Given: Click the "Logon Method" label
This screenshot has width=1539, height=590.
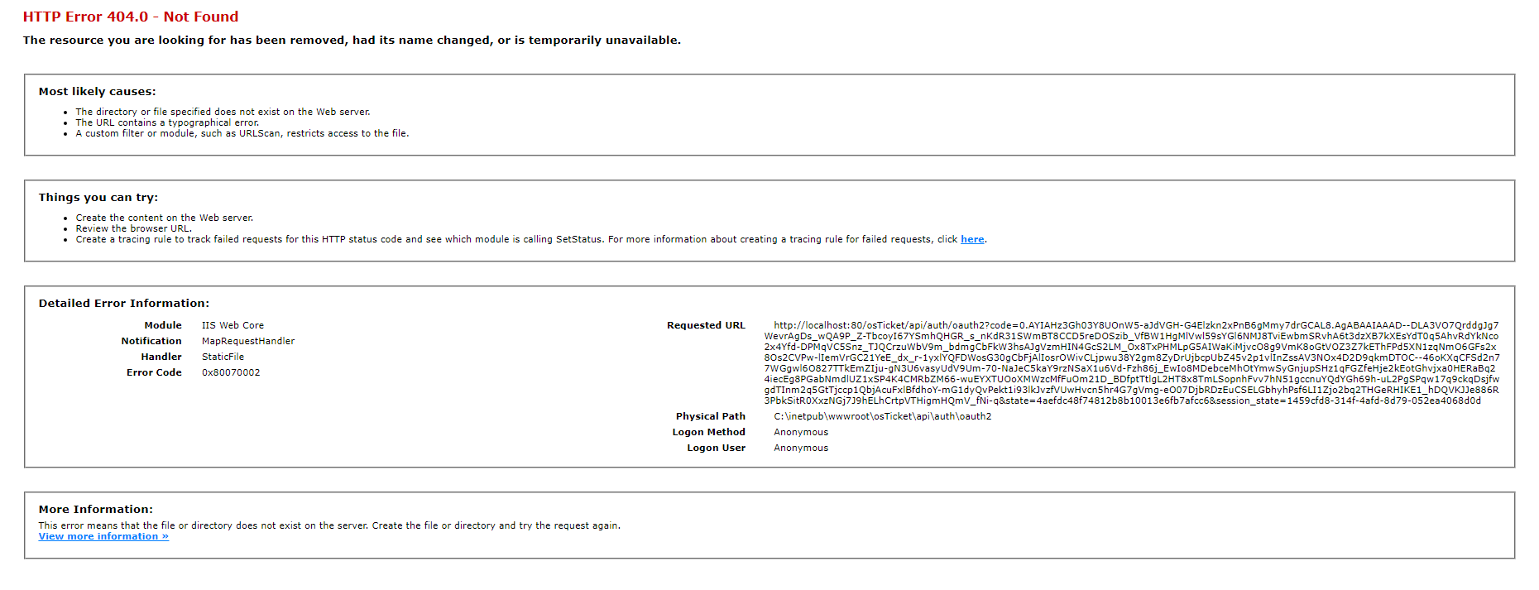Looking at the screenshot, I should [708, 433].
